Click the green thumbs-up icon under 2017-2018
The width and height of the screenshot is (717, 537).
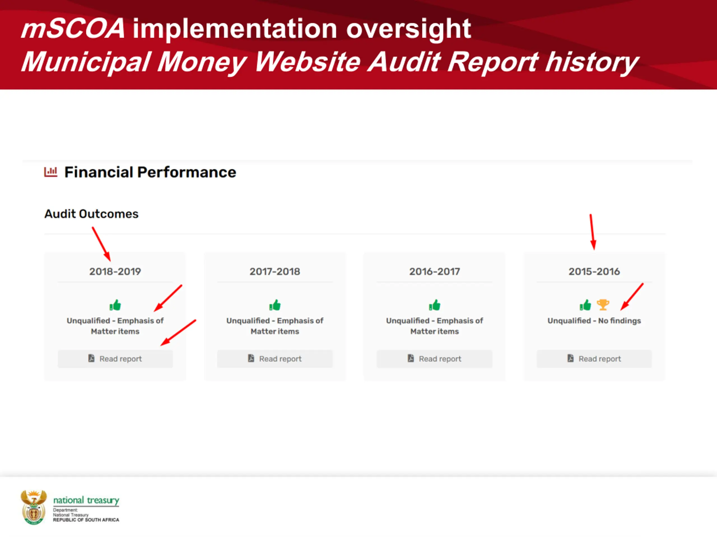coord(275,305)
